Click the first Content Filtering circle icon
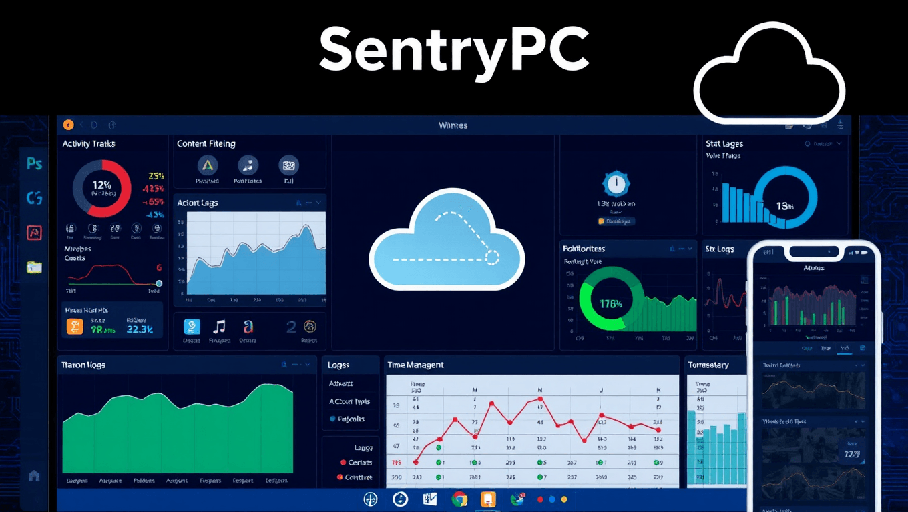Screen dimensions: 908x512 click(x=208, y=165)
